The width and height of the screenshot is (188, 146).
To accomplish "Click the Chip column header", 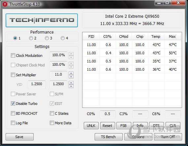I will [x=140, y=36].
